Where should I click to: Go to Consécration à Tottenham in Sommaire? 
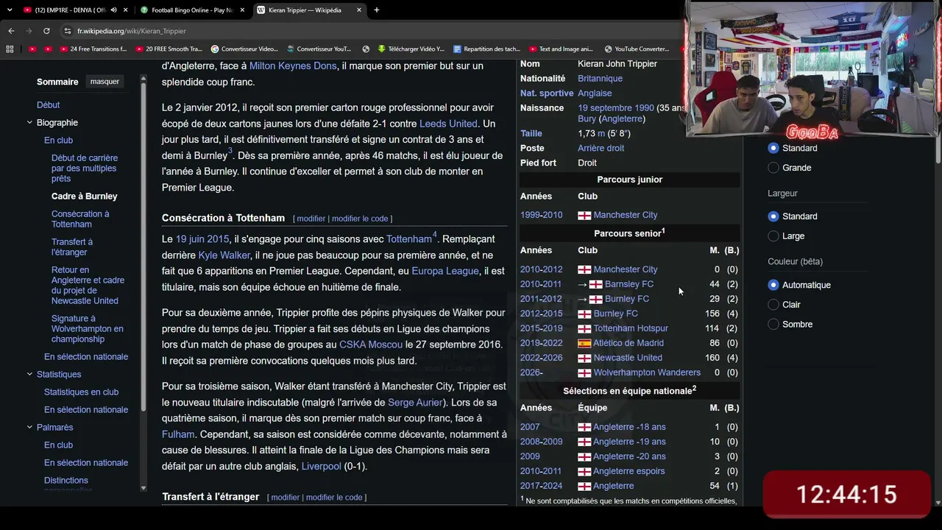80,219
